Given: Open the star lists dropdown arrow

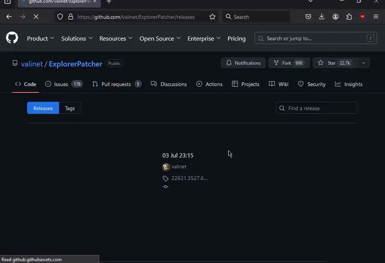Looking at the screenshot, I should click(x=364, y=63).
